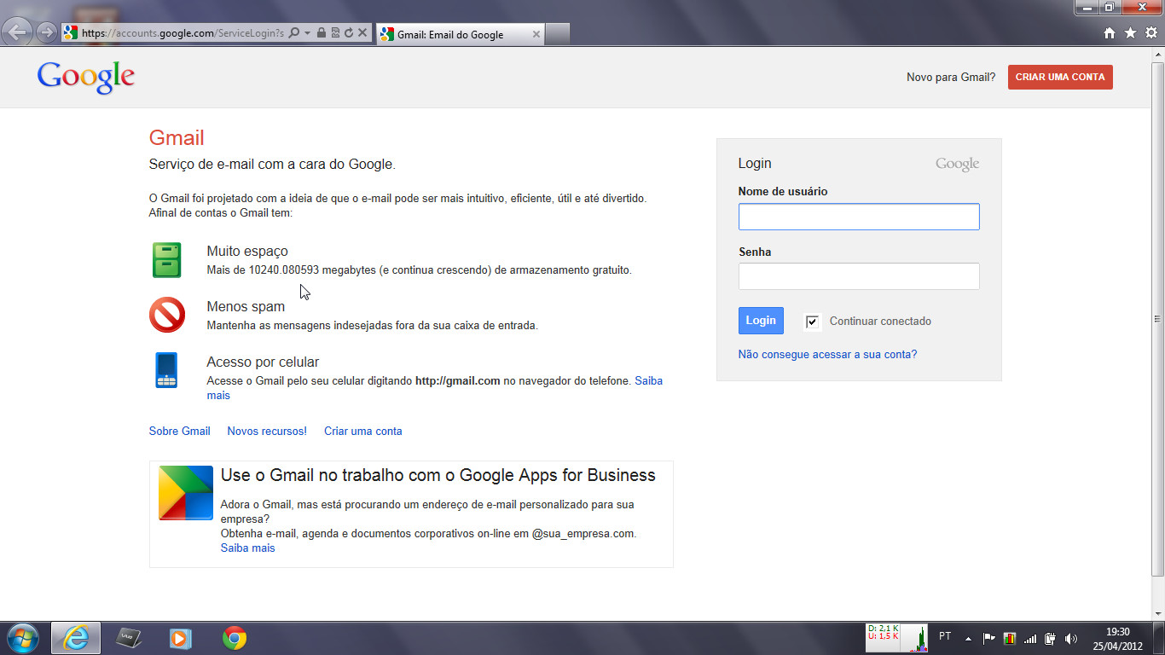
Task: Expand hidden icons in the system tray
Action: (x=970, y=639)
